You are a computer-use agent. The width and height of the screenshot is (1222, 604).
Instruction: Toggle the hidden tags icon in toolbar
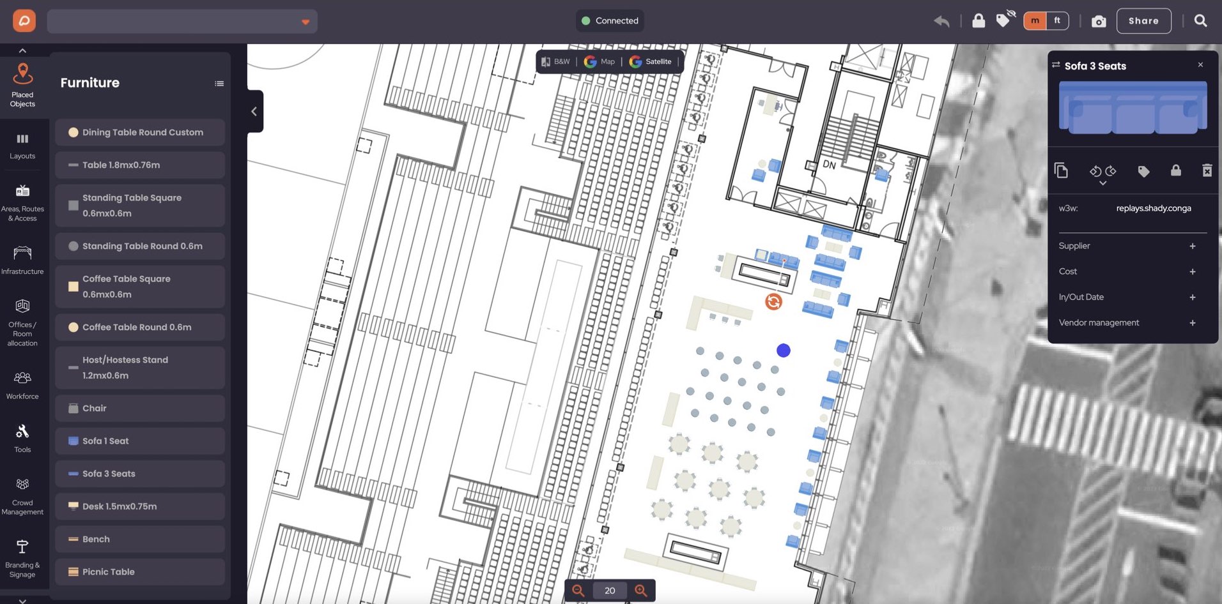1005,19
